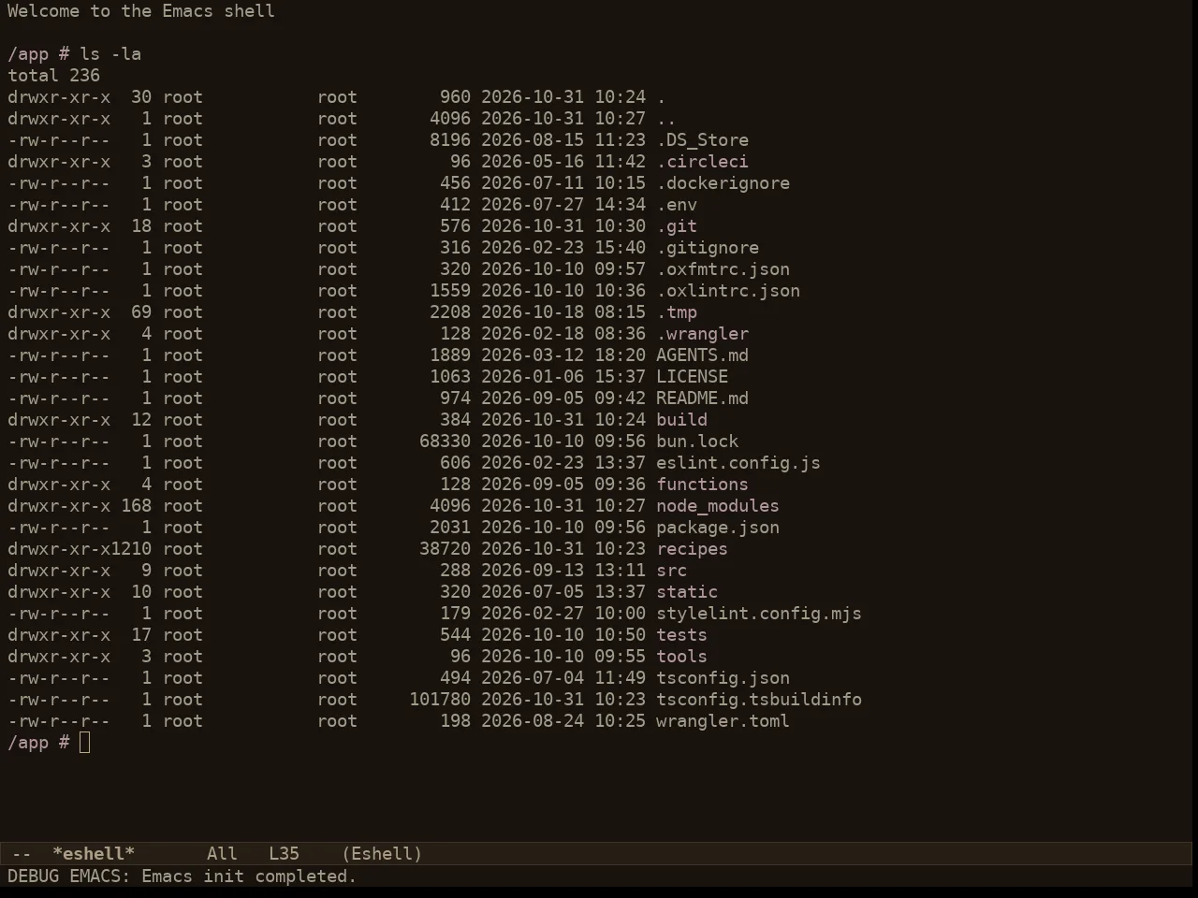
Task: Click the size value 38720
Action: click(x=445, y=549)
